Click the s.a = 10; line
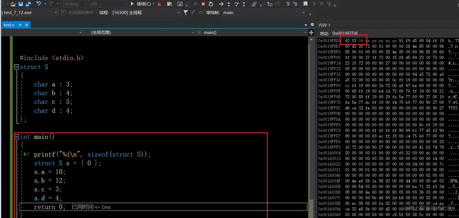This screenshot has width=459, height=218. click(x=50, y=172)
